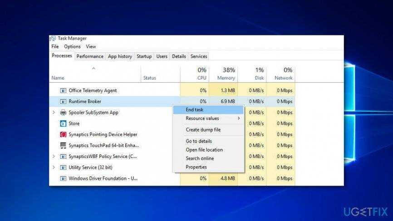The width and height of the screenshot is (393, 221).
Task: Choose Create dump file
Action: pos(208,130)
